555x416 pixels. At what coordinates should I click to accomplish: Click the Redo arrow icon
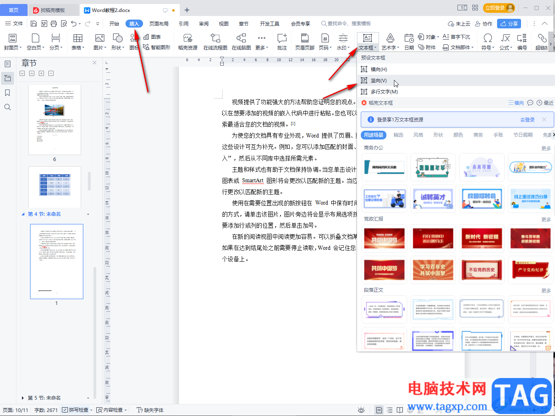(x=88, y=24)
